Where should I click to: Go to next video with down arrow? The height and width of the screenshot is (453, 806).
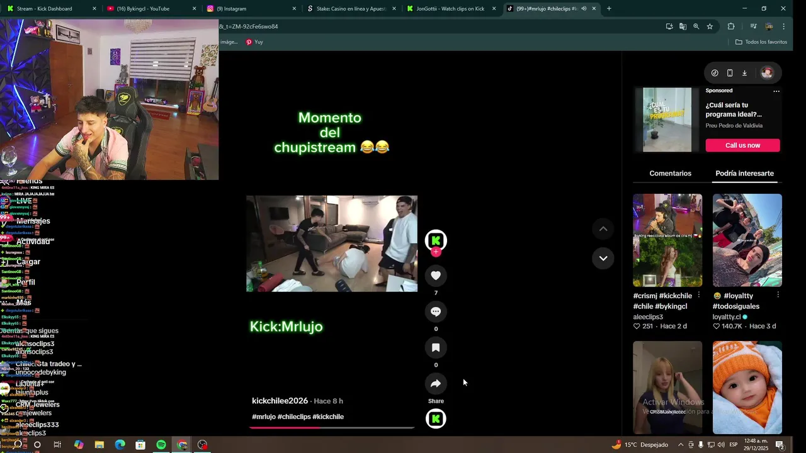(603, 258)
